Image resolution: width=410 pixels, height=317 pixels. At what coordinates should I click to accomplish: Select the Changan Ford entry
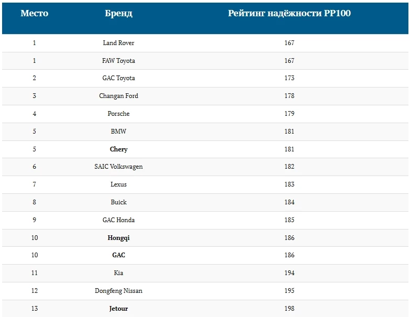(x=118, y=96)
